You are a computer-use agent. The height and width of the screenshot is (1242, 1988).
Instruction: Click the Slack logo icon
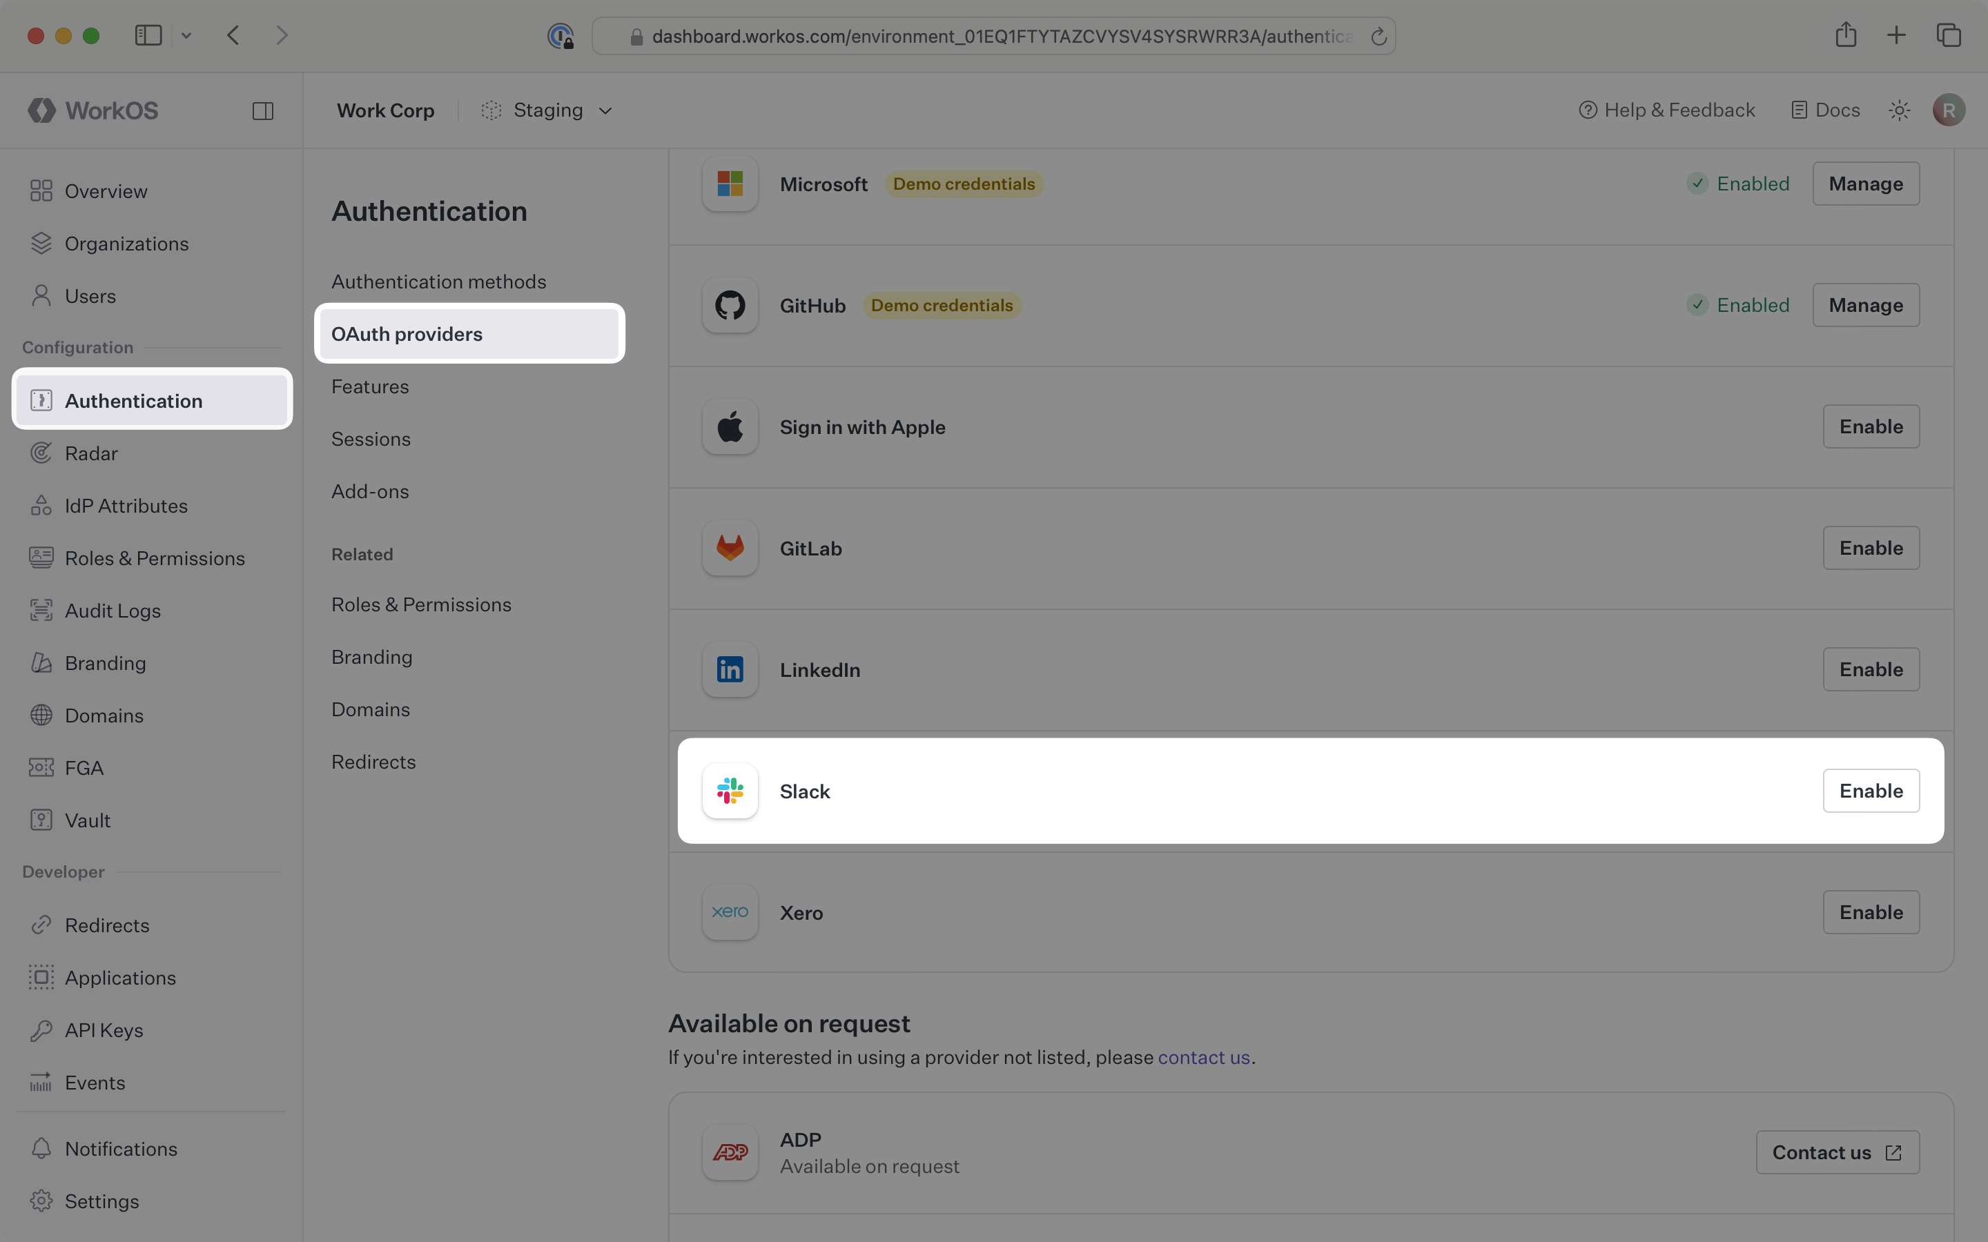coord(729,791)
